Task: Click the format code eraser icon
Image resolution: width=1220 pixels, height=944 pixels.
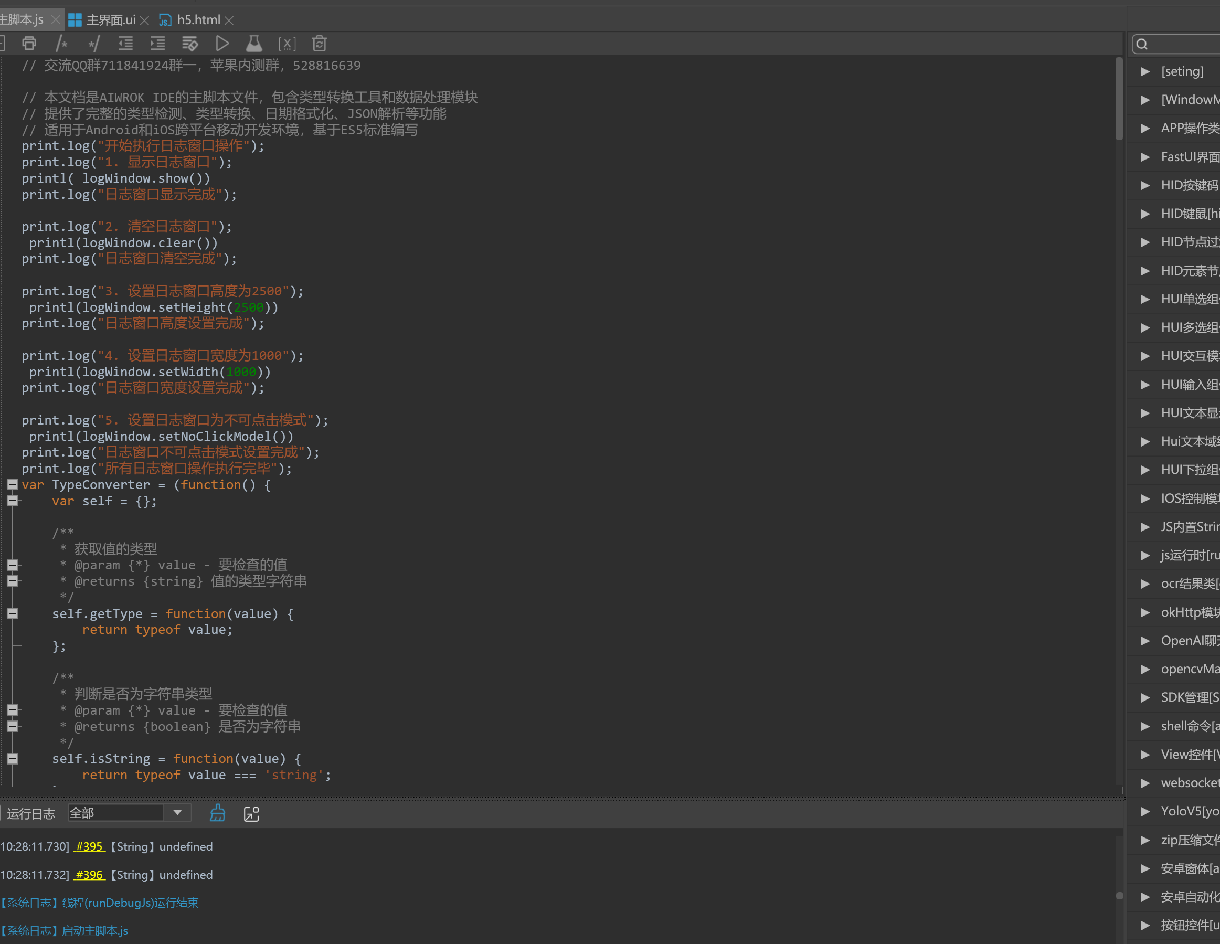Action: click(190, 43)
